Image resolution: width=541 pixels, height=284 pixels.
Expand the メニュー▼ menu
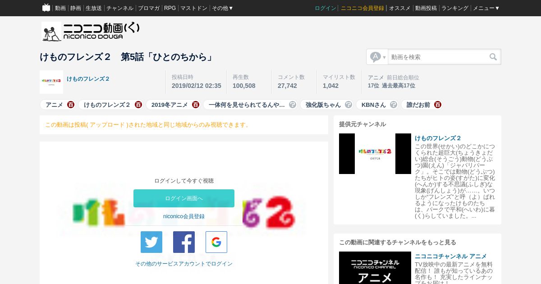click(486, 8)
